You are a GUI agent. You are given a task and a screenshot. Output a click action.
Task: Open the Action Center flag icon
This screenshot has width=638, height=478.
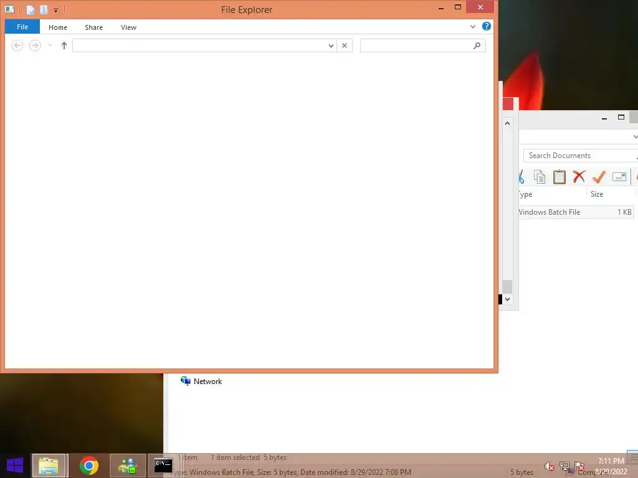point(579,466)
